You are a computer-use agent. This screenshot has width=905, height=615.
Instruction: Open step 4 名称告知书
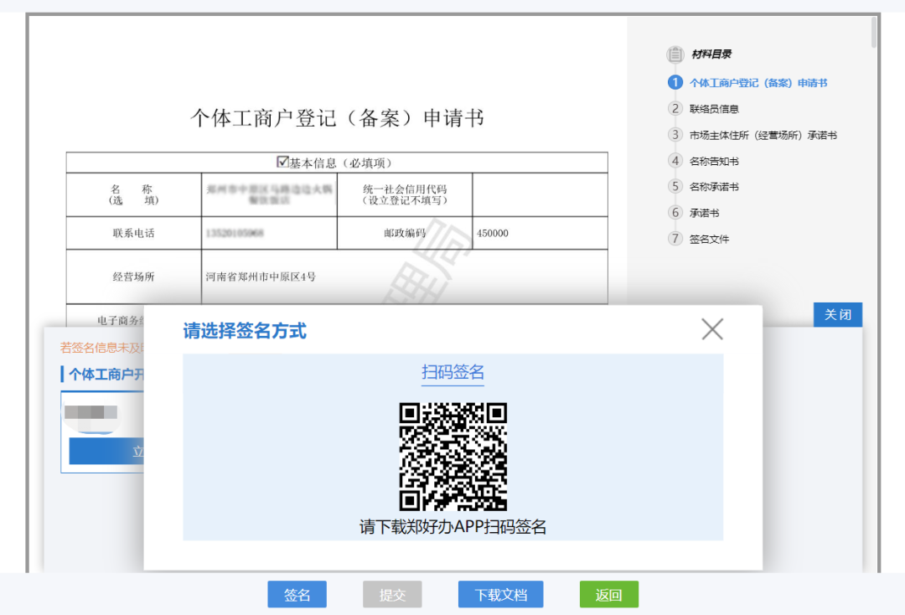point(713,161)
